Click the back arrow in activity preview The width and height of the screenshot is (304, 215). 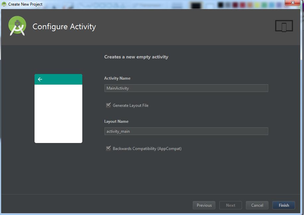click(40, 79)
